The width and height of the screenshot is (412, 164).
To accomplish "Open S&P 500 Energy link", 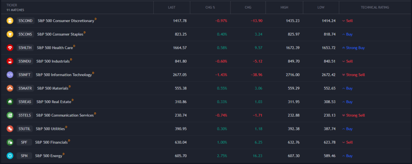I will [49, 156].
